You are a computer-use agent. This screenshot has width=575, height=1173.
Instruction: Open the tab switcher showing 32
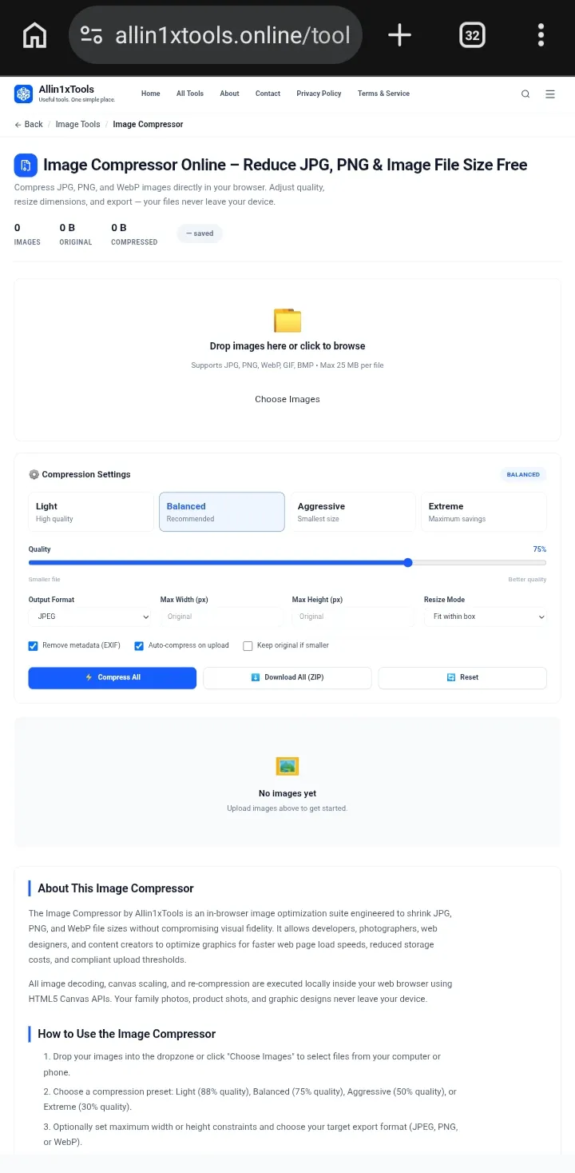(472, 35)
